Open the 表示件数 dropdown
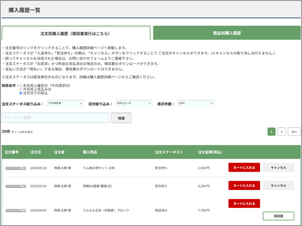302x226 pixels. click(196, 104)
